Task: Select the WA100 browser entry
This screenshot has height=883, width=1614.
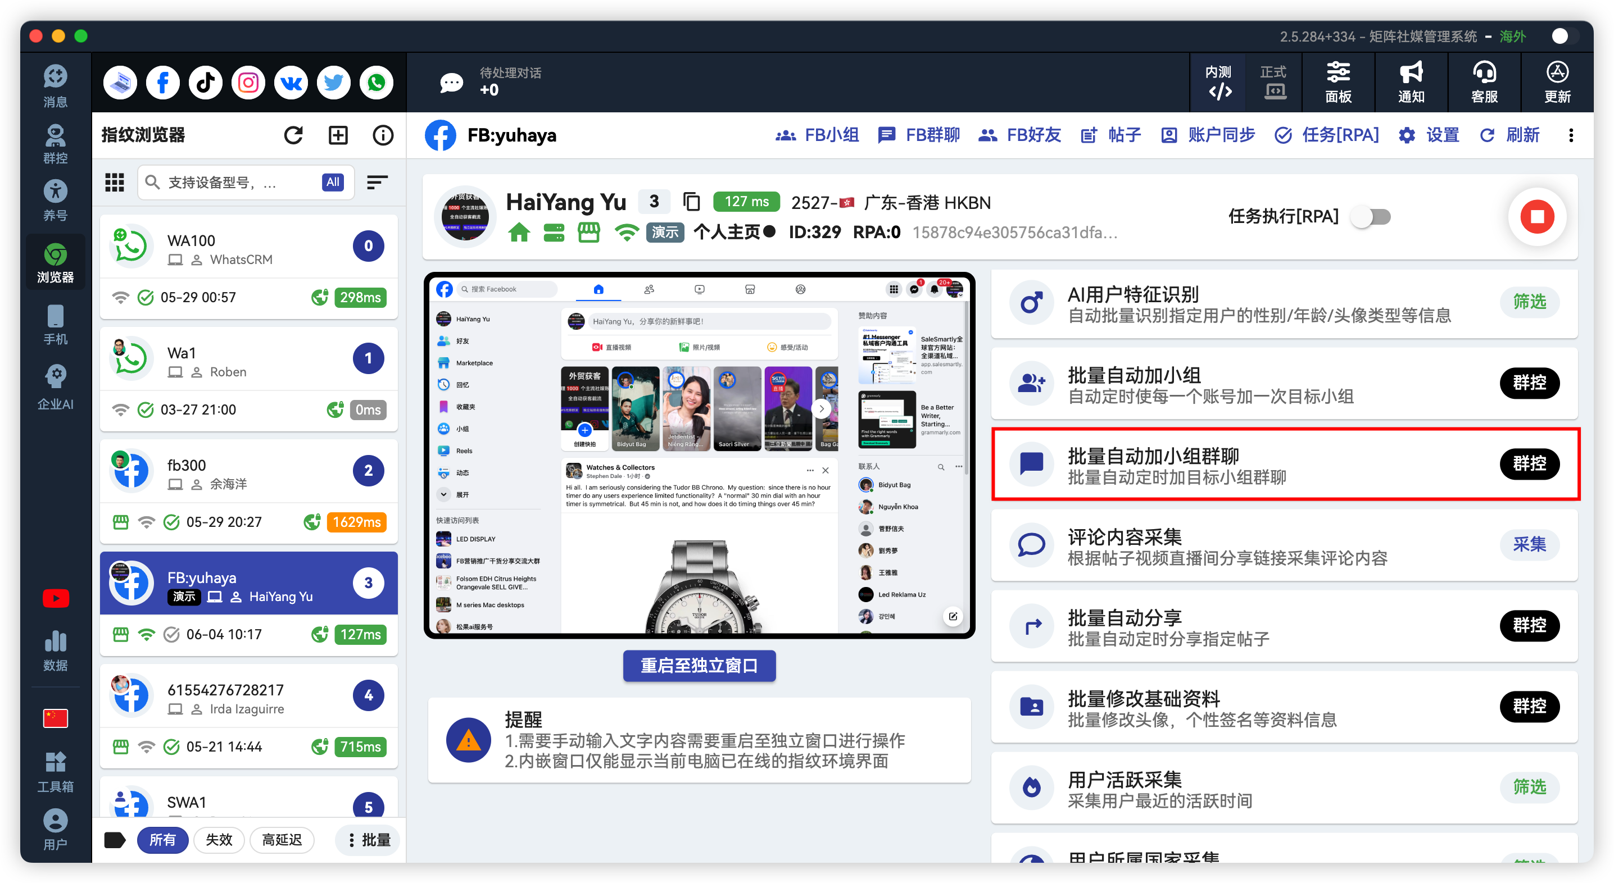Action: click(x=249, y=267)
